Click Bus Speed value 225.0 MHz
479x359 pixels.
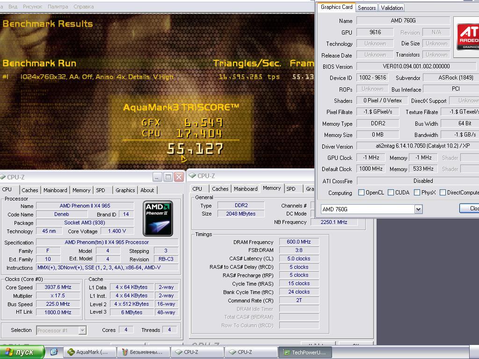pos(58,304)
